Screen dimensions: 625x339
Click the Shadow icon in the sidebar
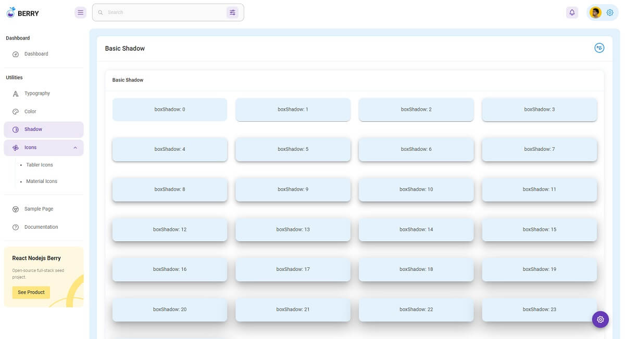pyautogui.click(x=15, y=129)
